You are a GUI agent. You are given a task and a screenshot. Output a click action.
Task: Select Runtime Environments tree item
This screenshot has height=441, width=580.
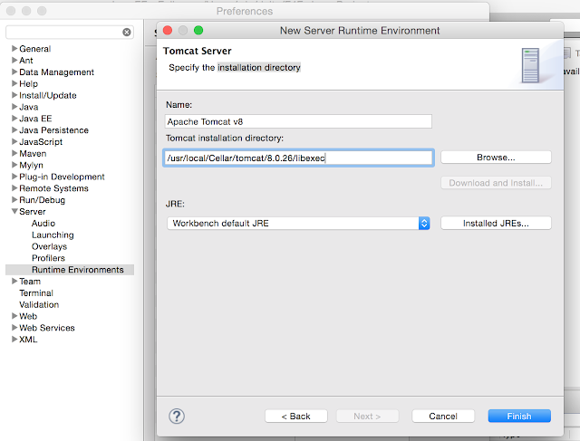(x=78, y=270)
